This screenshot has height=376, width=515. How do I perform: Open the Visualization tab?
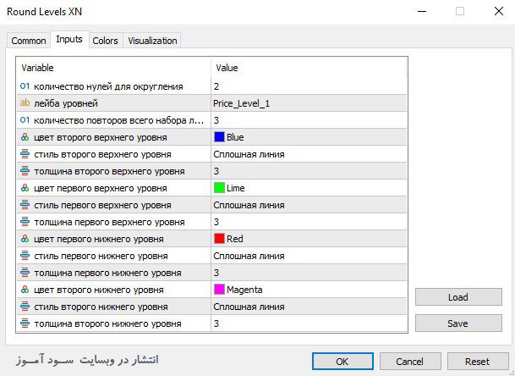pyautogui.click(x=152, y=41)
